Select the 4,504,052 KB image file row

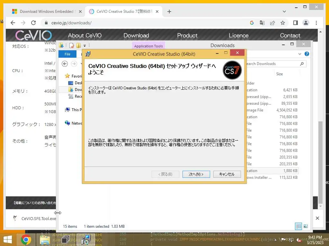[x=272, y=110]
